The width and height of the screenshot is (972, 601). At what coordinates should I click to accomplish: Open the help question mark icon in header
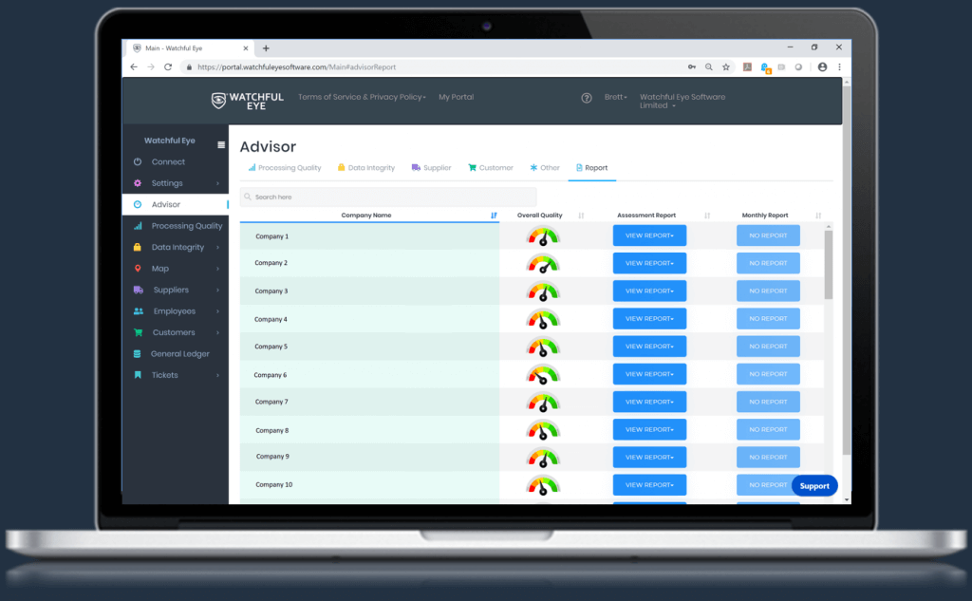[x=587, y=97]
